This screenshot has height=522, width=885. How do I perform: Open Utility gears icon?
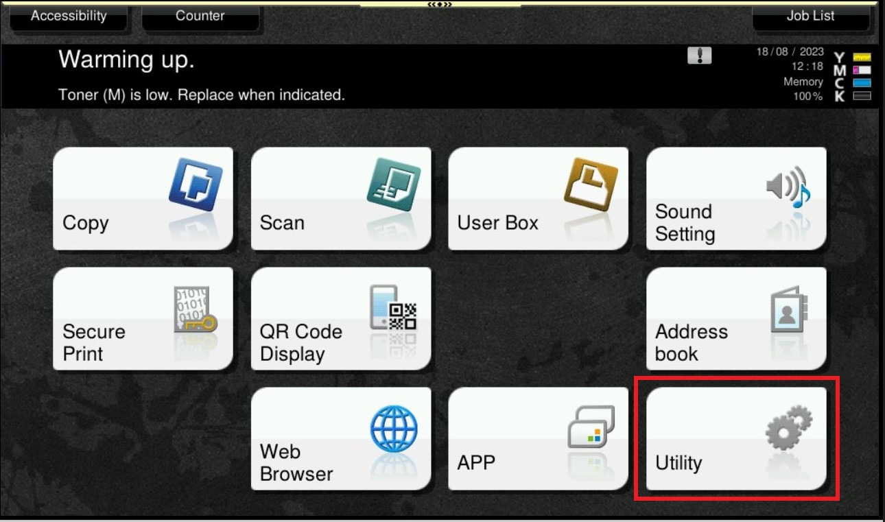789,428
